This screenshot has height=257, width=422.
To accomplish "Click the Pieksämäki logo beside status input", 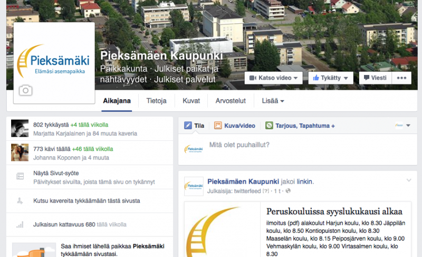I will (194, 149).
